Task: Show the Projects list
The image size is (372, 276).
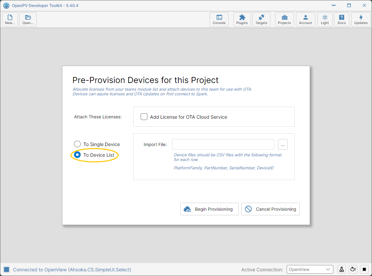Action: tap(284, 19)
